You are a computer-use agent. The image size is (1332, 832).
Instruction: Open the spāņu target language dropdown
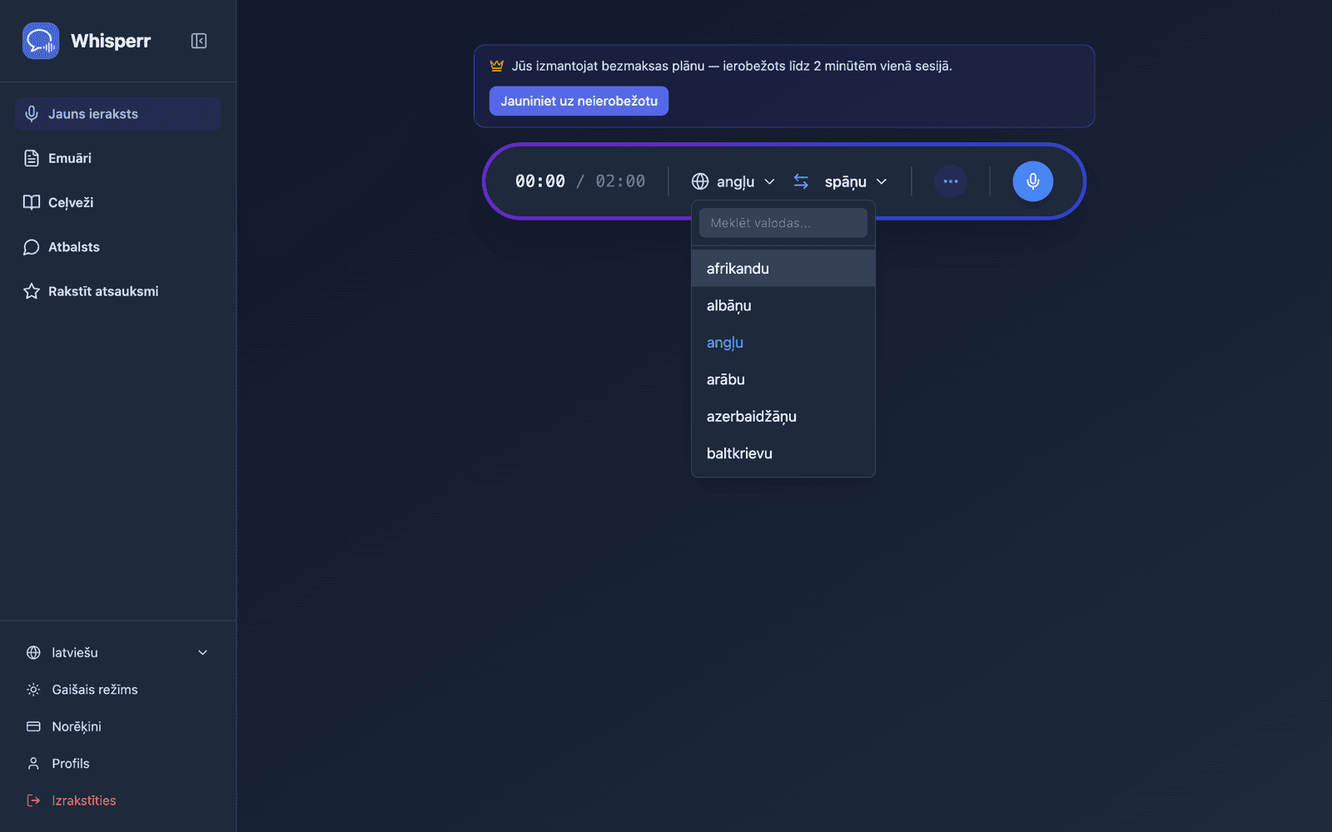856,181
